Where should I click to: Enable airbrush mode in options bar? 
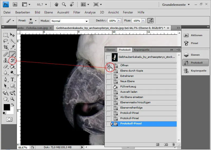[x=150, y=21]
